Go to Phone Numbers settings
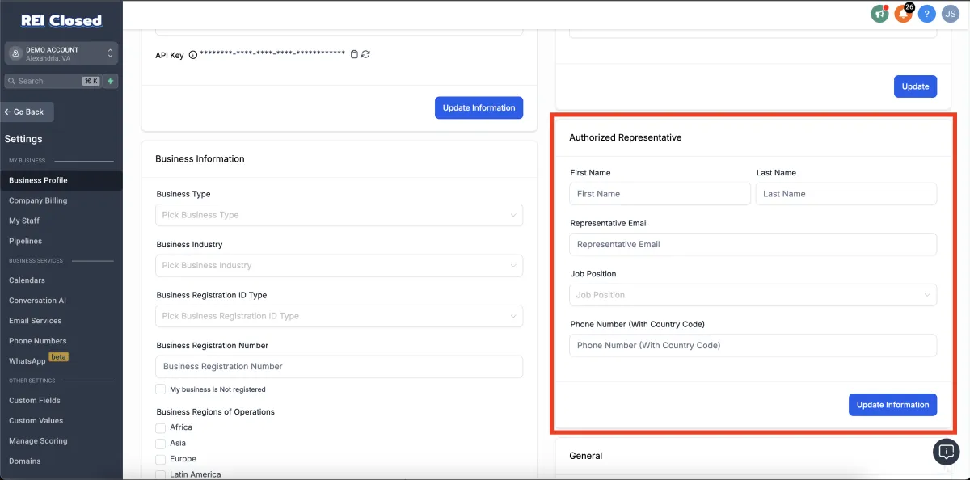This screenshot has height=480, width=970. pyautogui.click(x=38, y=341)
